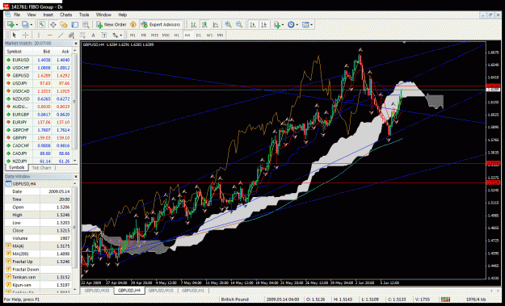
Task: Set timeframe to M1
Action: click(x=133, y=35)
